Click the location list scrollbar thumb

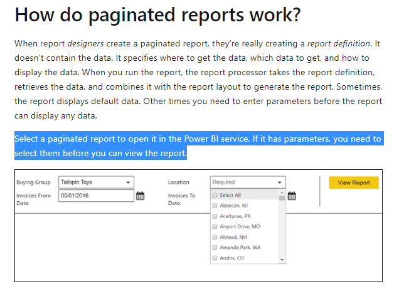coord(282,198)
